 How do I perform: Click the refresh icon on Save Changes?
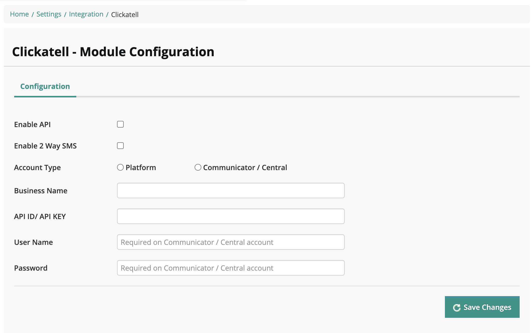[457, 307]
